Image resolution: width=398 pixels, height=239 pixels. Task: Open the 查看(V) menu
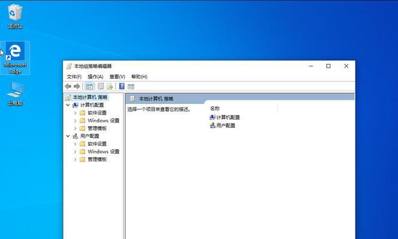click(117, 76)
